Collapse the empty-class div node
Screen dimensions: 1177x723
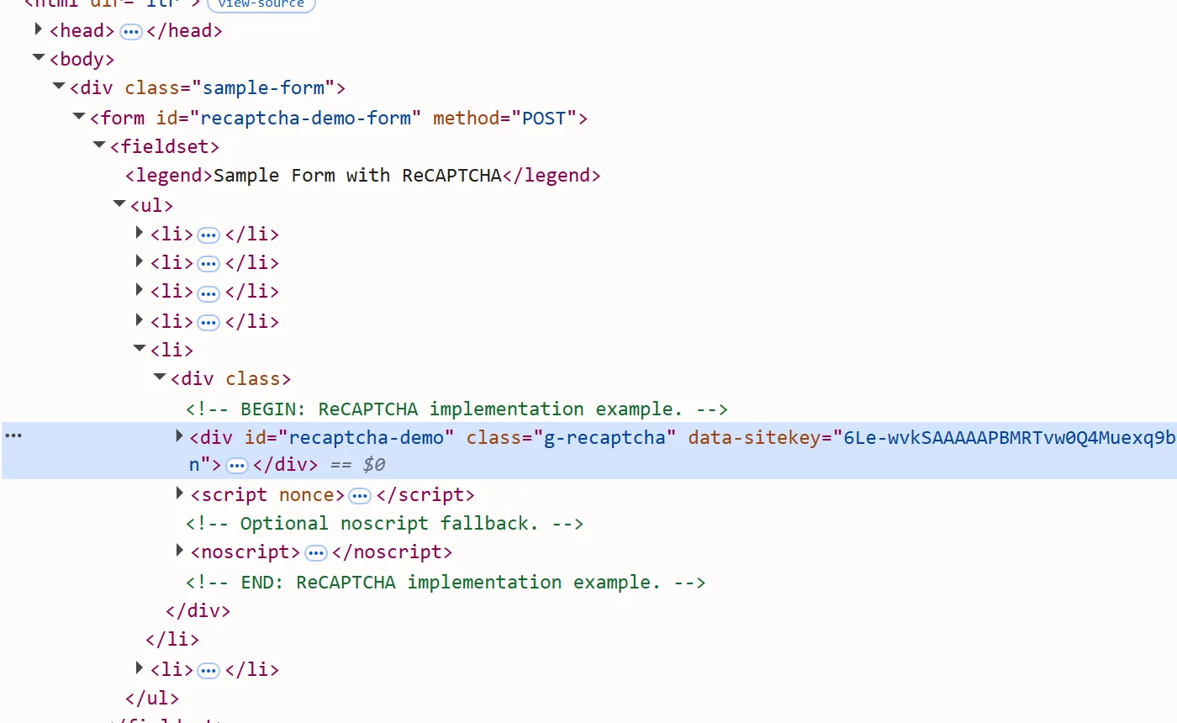coord(159,377)
